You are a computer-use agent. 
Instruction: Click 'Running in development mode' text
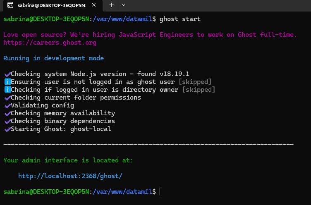[x=53, y=58]
